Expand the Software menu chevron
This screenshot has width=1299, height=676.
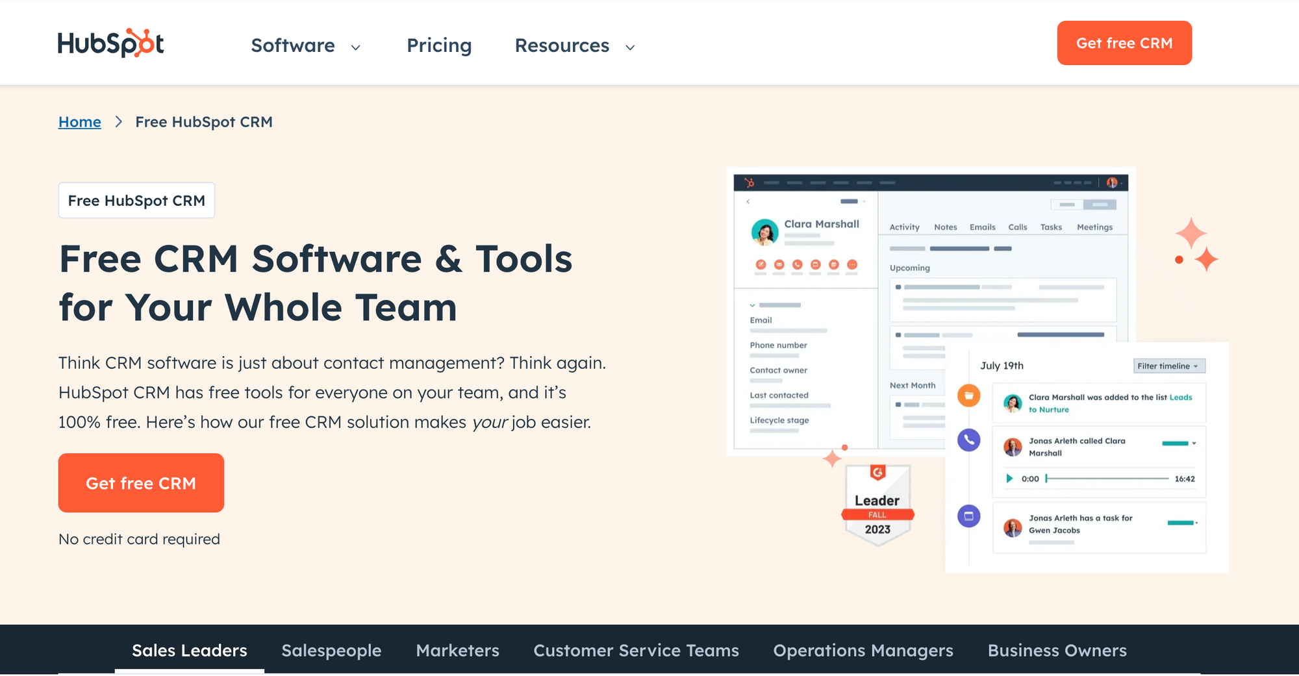pos(355,47)
